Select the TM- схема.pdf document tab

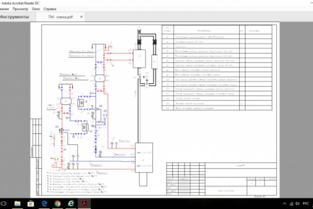click(60, 17)
